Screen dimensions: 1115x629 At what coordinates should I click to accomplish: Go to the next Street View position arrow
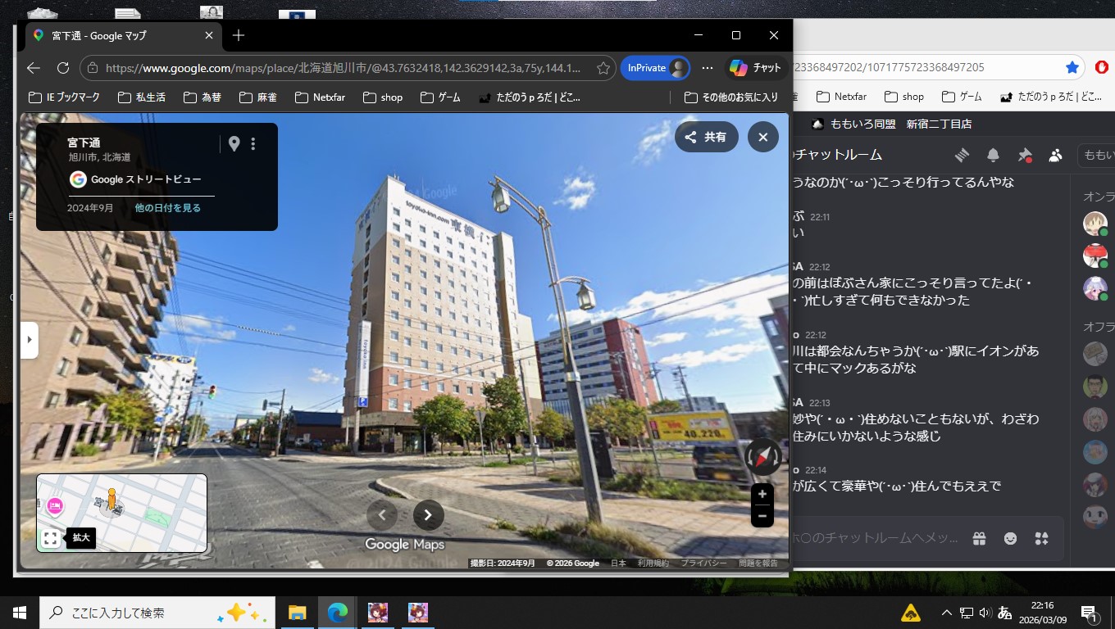click(428, 515)
